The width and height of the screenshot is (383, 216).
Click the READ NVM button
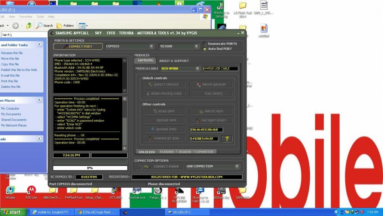[x=164, y=111]
